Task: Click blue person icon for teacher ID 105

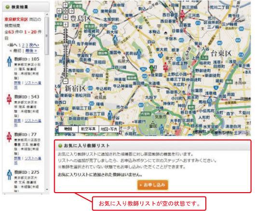Action: (x=9, y=61)
